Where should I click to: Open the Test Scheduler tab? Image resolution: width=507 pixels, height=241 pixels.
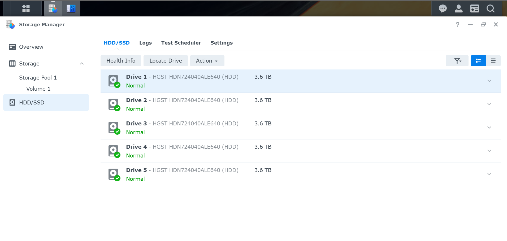pyautogui.click(x=181, y=43)
